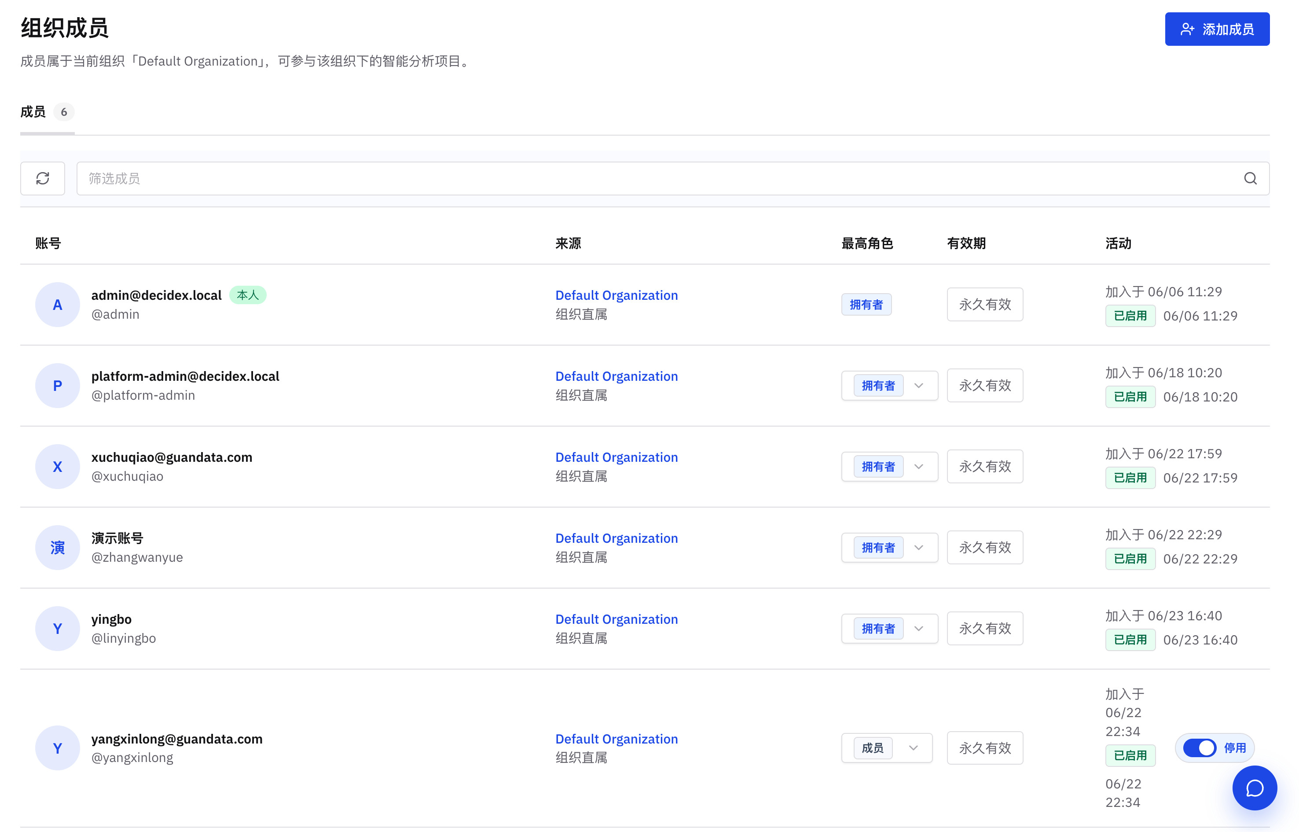Image resolution: width=1299 pixels, height=832 pixels.
Task: Click the name admin@decidex.local
Action: (x=157, y=295)
